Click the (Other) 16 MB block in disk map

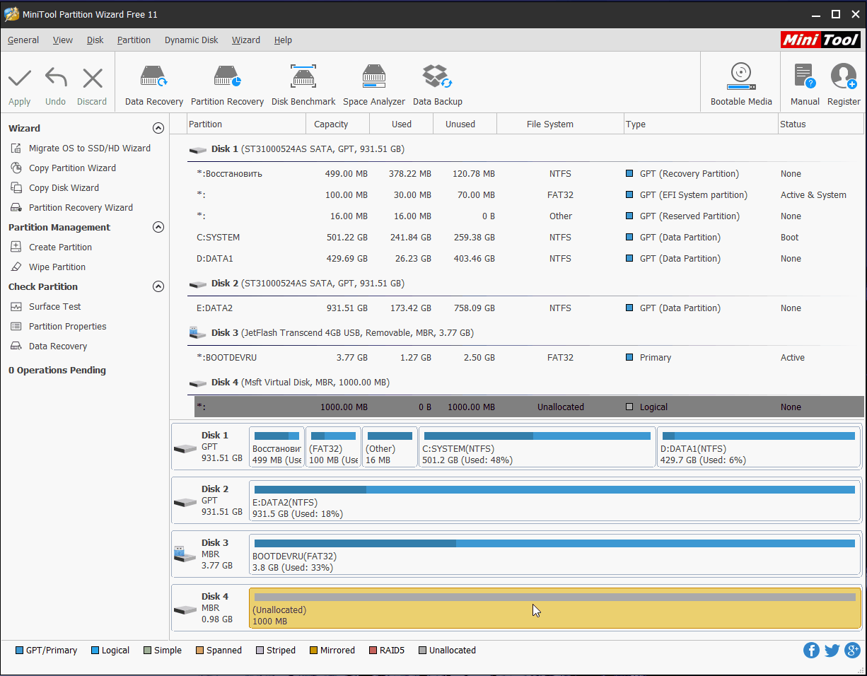[390, 447]
